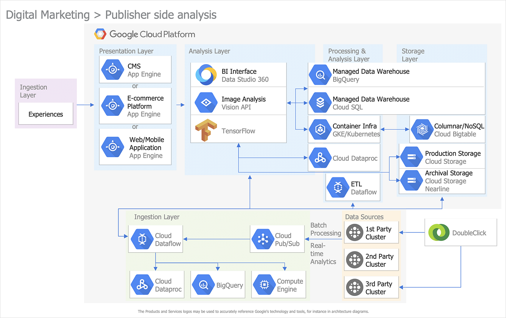
Task: Click the 'Compute Engine' text label
Action: pyautogui.click(x=290, y=285)
